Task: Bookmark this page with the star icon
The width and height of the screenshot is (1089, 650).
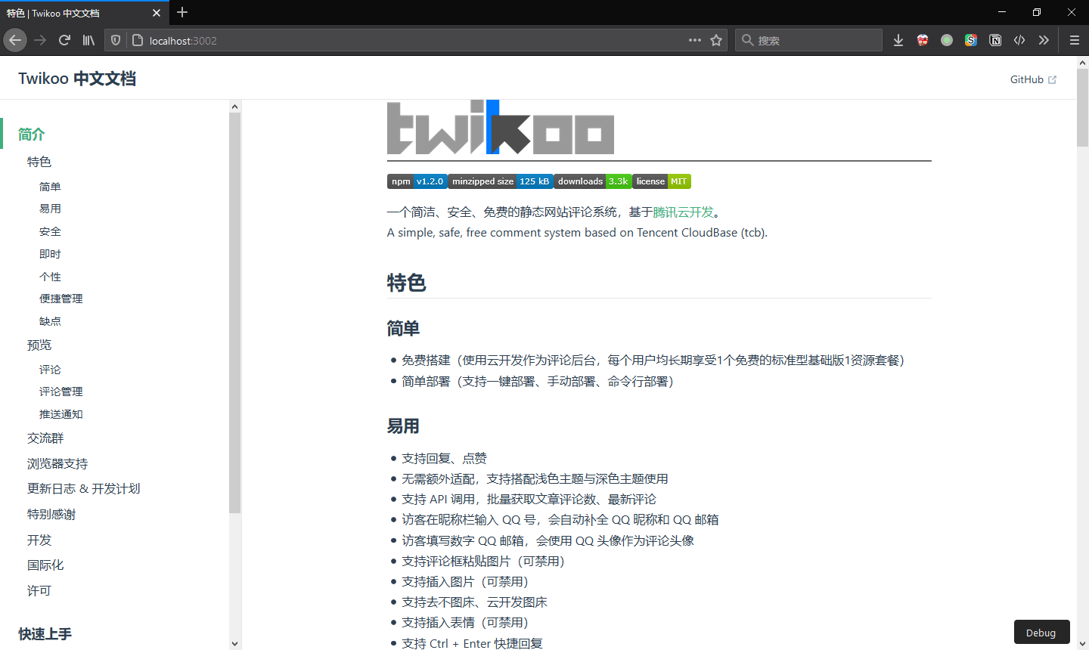Action: (x=716, y=40)
